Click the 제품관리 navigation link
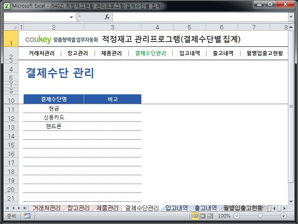The image size is (298, 224). click(111, 53)
